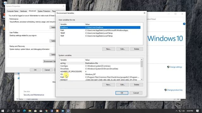
Task: Close the Environment Variables dialog
Action: point(145,13)
